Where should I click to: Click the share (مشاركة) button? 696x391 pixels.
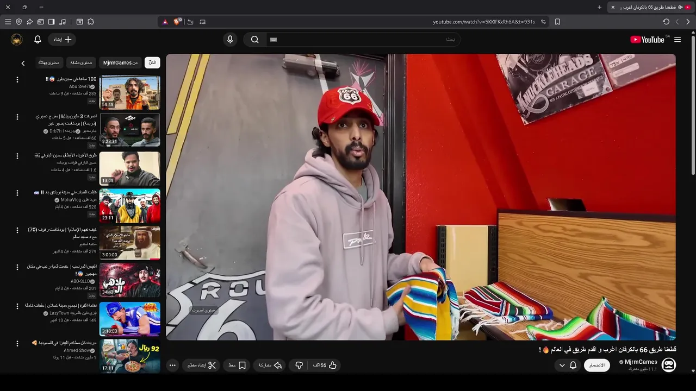point(270,365)
